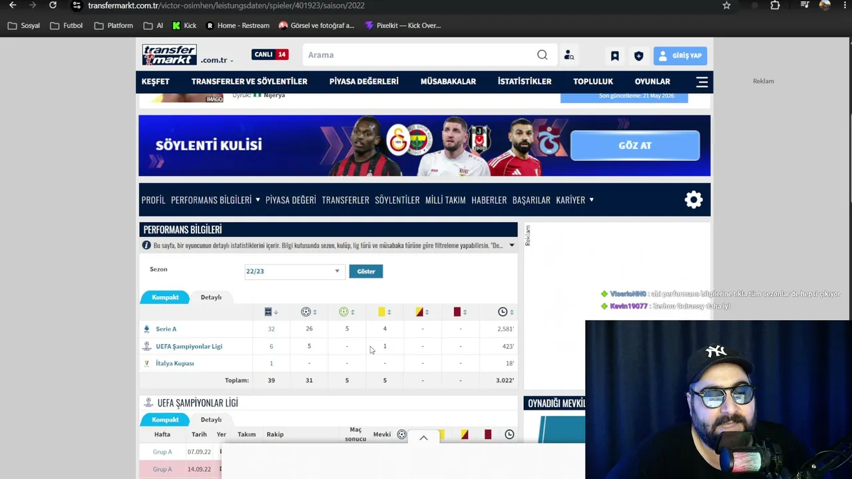Viewport: 852px width, 479px height.
Task: Click the info icon in performance description
Action: click(146, 245)
